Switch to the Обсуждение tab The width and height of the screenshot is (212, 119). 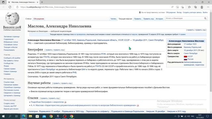coord(39,19)
